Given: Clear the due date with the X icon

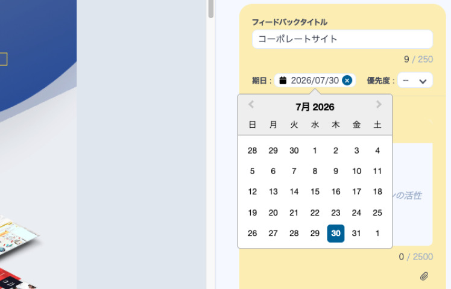Looking at the screenshot, I should pos(347,81).
